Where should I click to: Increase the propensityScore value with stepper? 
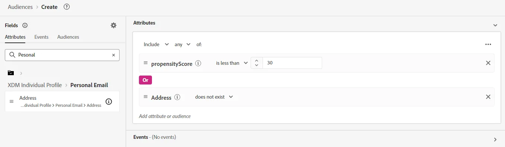tap(257, 60)
